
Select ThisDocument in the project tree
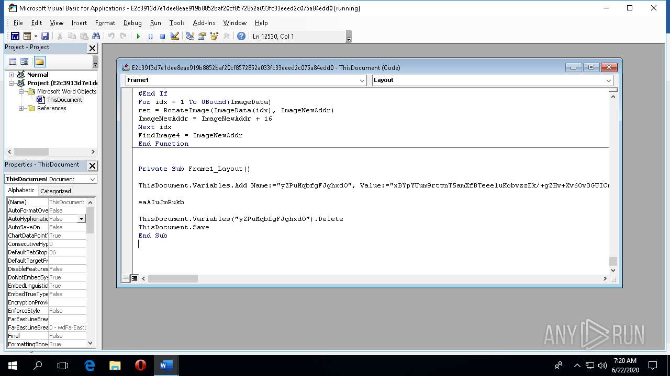click(x=64, y=100)
